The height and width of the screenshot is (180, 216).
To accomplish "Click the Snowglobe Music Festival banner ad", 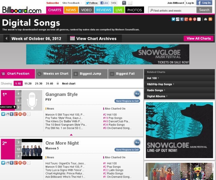I will 108,54.
